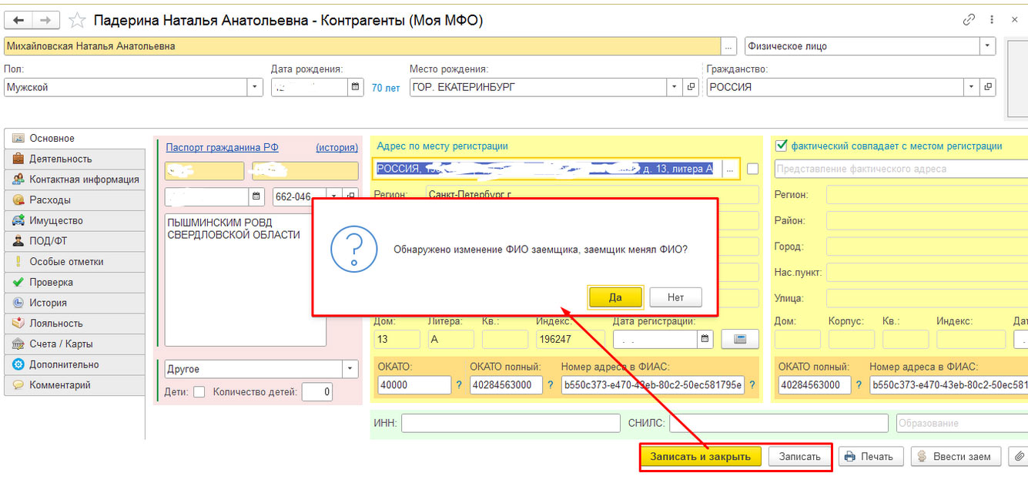Viewport: 1028px width, 483px height.
Task: Open the Лояльность tab
Action: (x=74, y=324)
